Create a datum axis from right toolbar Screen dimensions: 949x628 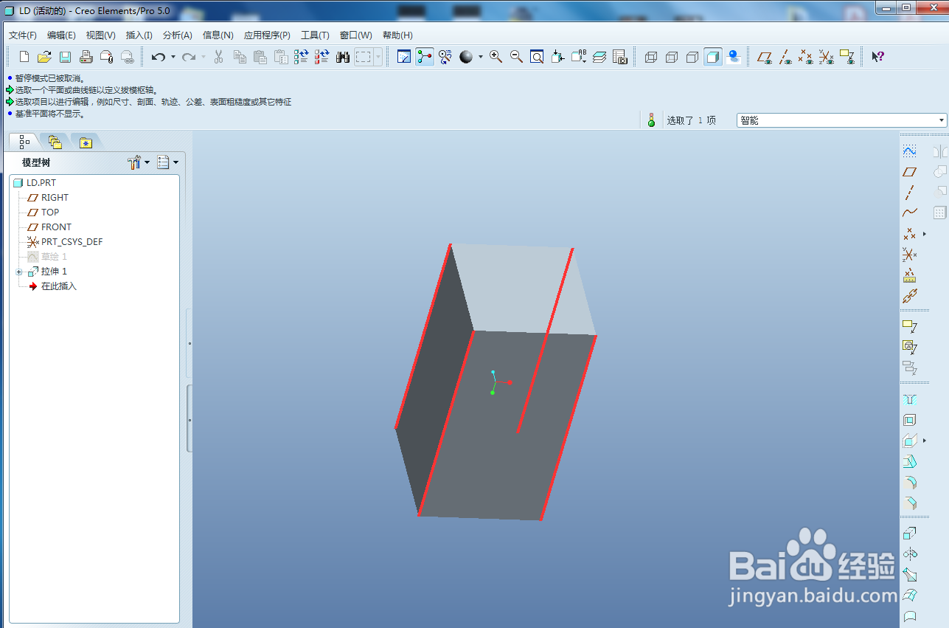tap(910, 193)
